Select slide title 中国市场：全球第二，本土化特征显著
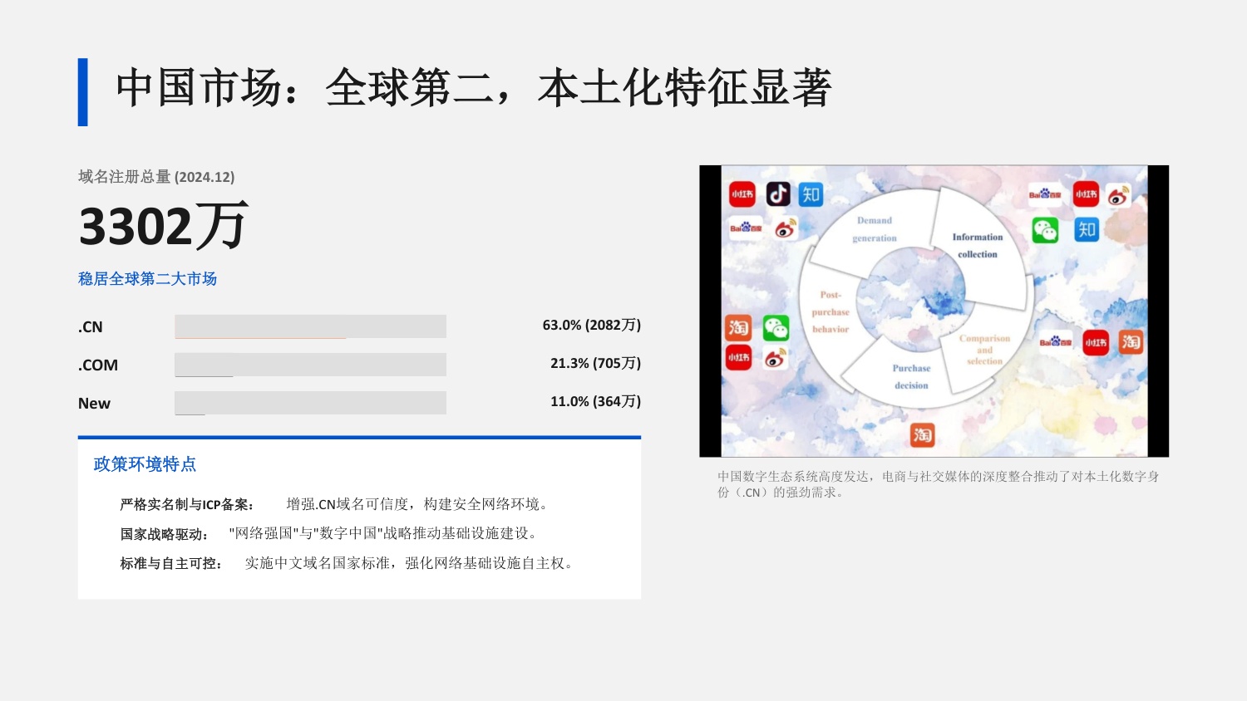1247x701 pixels. [x=474, y=88]
